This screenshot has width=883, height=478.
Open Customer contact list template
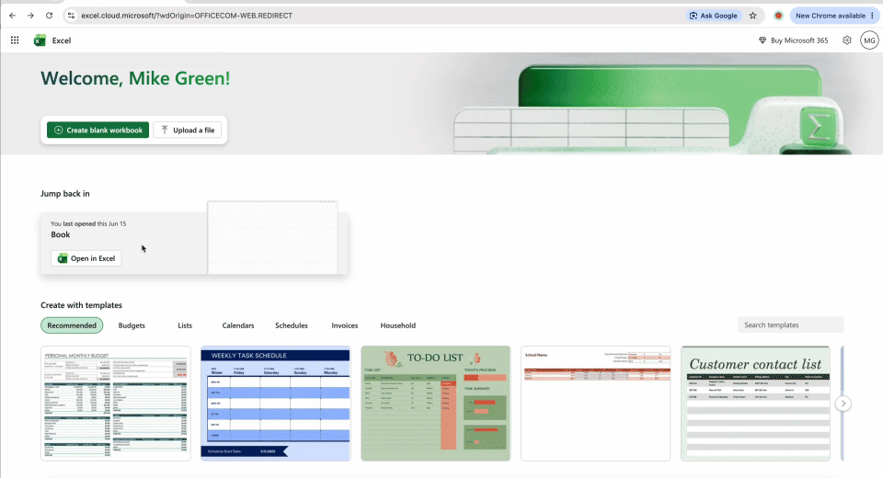(755, 404)
